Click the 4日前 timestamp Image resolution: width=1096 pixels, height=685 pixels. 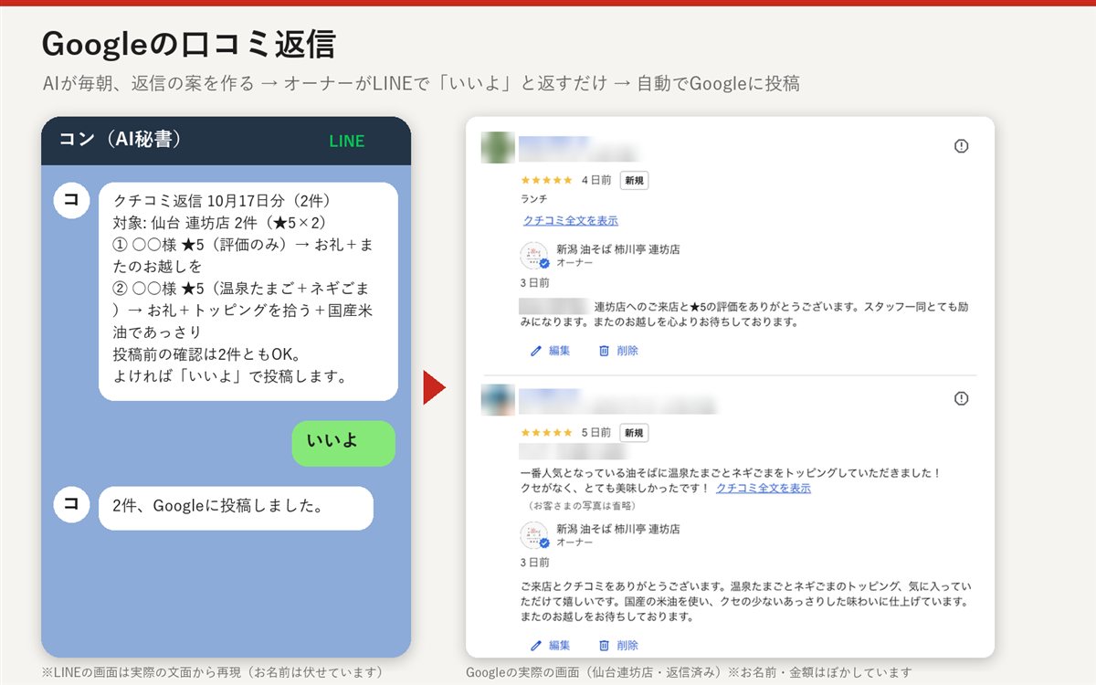(596, 181)
